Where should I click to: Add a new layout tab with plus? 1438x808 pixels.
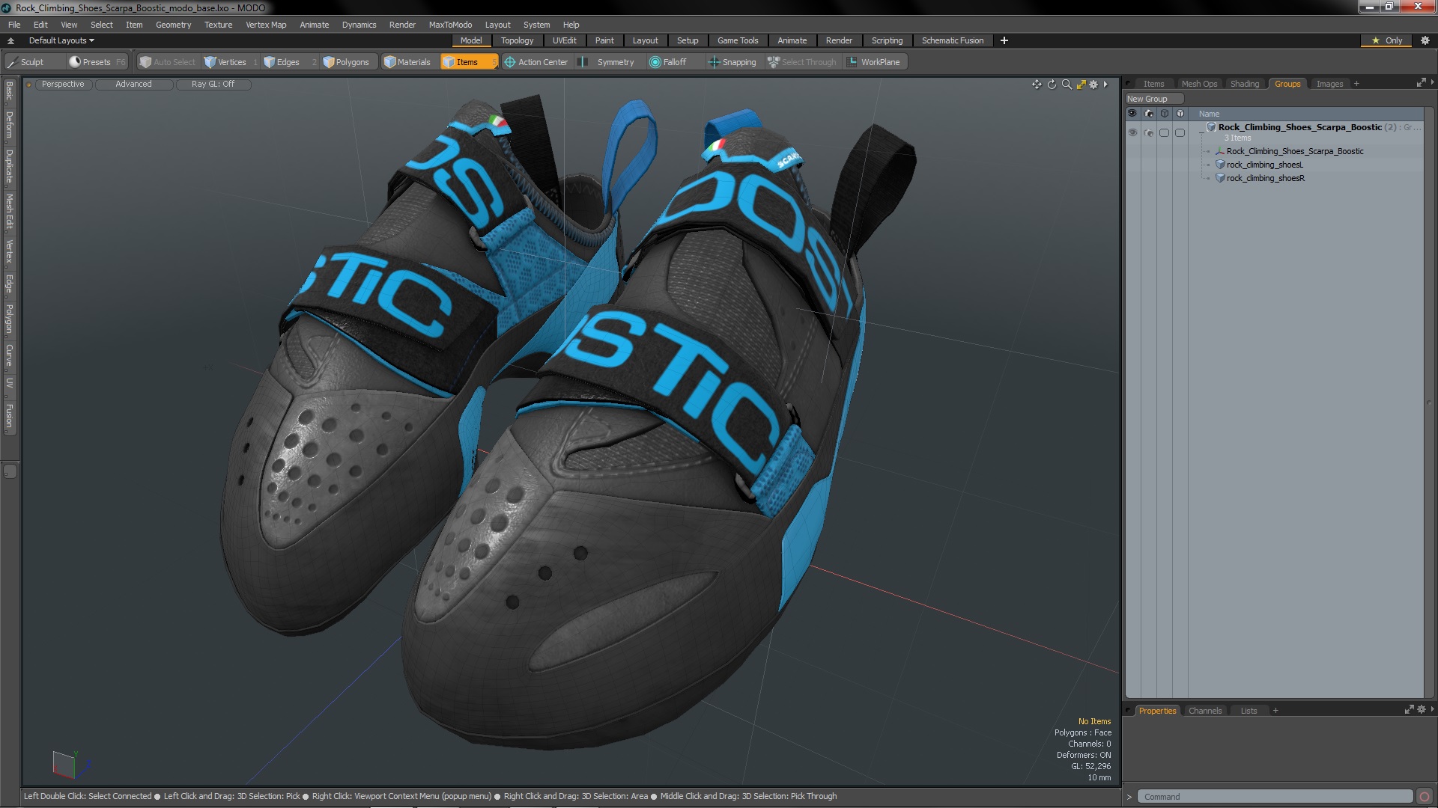pyautogui.click(x=1004, y=40)
